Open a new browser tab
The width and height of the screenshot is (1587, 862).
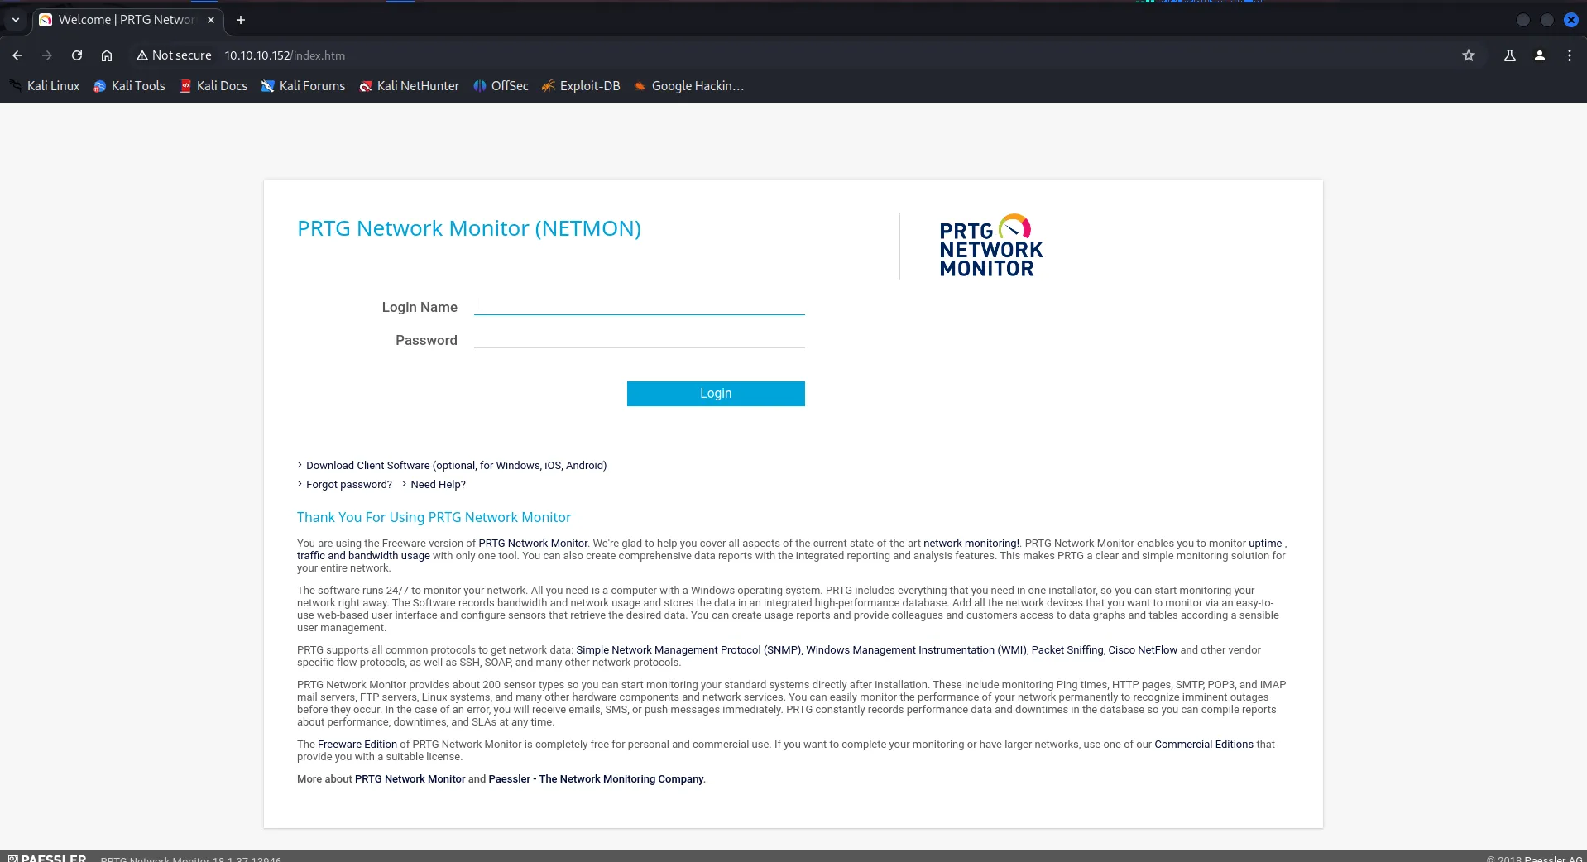click(x=241, y=20)
